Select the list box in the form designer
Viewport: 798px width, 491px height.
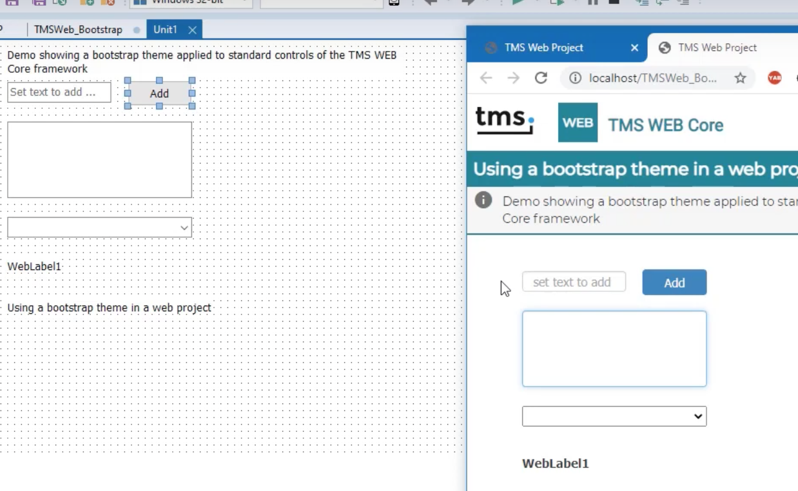coord(99,160)
